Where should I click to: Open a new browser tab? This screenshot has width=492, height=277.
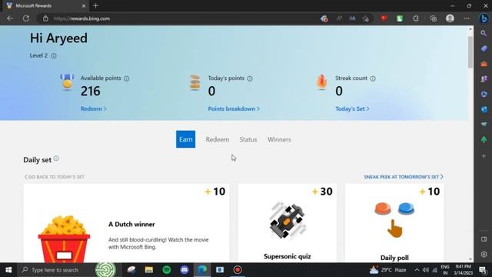click(x=95, y=5)
